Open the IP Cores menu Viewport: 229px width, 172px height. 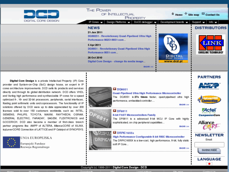tap(94, 22)
